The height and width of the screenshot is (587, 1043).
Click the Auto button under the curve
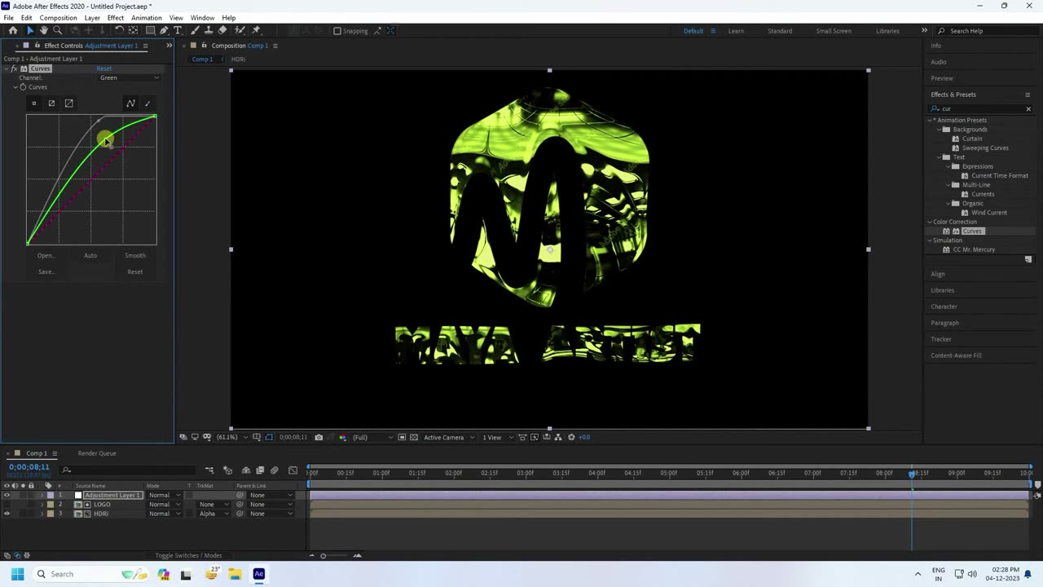[90, 256]
